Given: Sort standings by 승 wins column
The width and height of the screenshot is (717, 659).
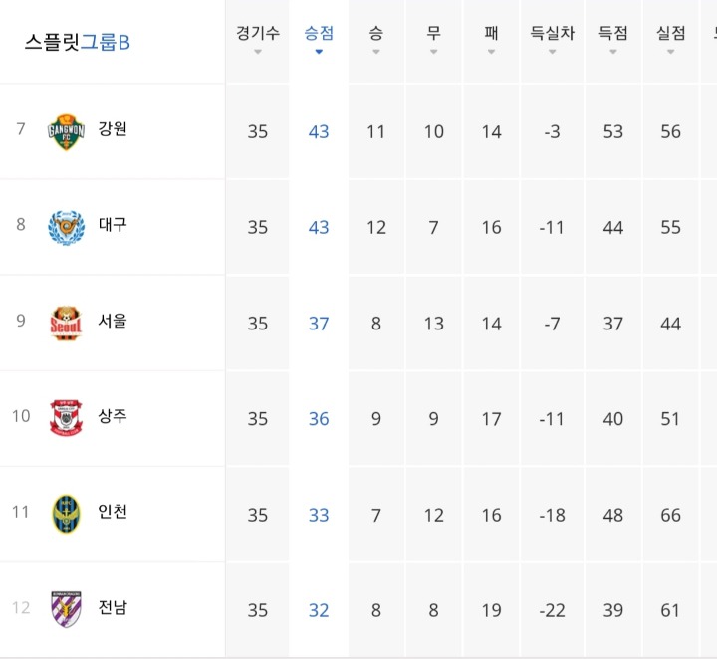Looking at the screenshot, I should pos(375,39).
